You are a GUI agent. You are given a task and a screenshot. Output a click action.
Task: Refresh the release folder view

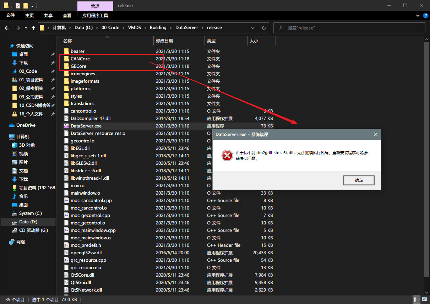[263, 28]
